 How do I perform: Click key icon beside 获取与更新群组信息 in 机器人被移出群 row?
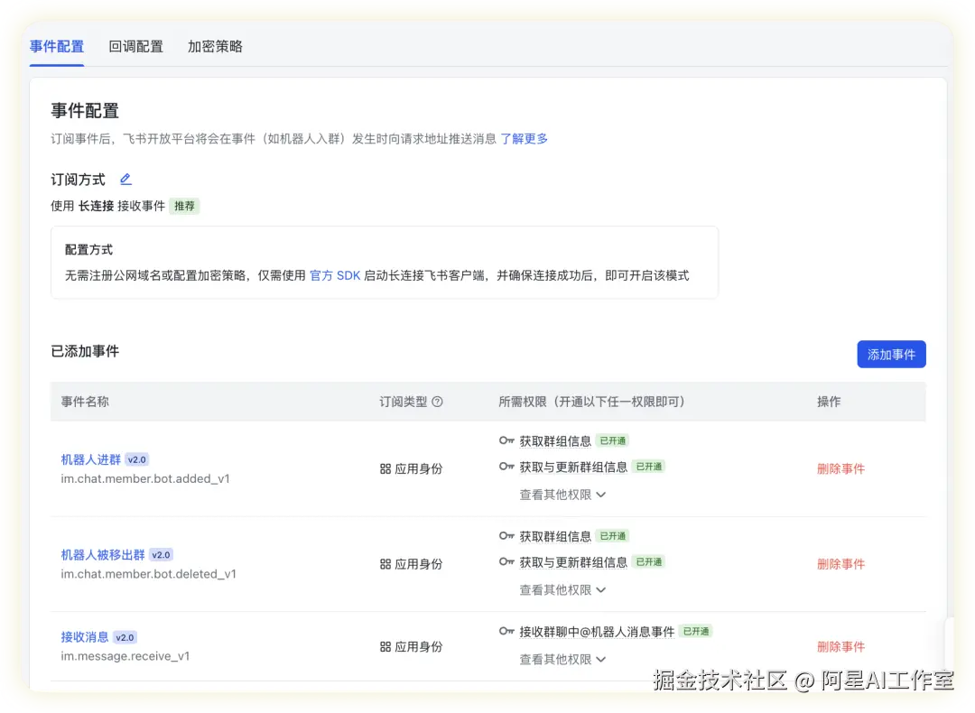click(506, 562)
